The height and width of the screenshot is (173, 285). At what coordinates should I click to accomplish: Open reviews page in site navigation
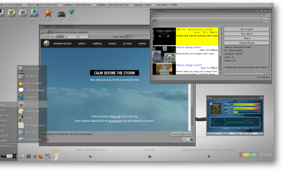[x=142, y=43]
